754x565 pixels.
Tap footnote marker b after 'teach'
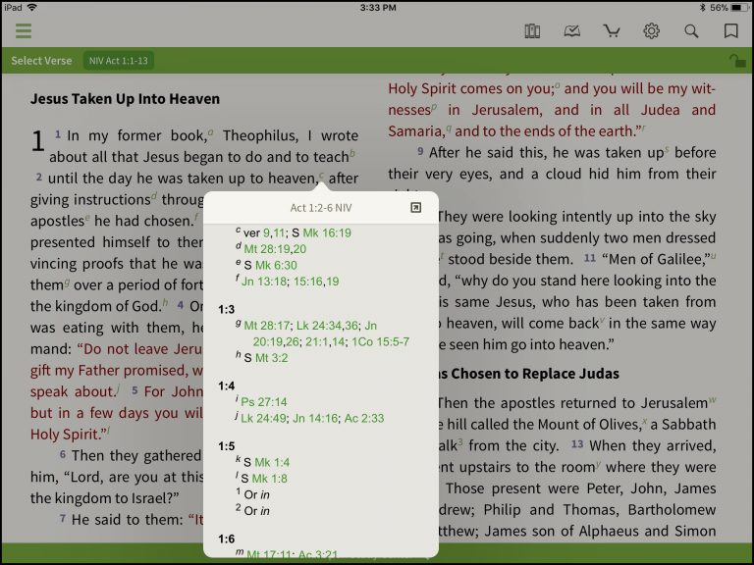[x=352, y=153]
